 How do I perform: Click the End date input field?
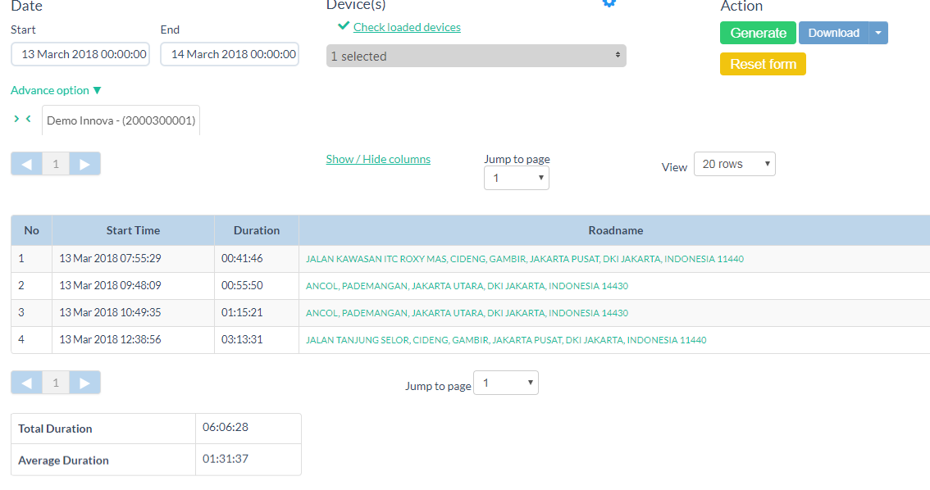(x=230, y=54)
